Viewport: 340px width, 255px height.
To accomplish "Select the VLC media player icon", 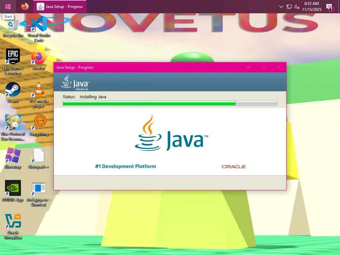I will tap(39, 95).
